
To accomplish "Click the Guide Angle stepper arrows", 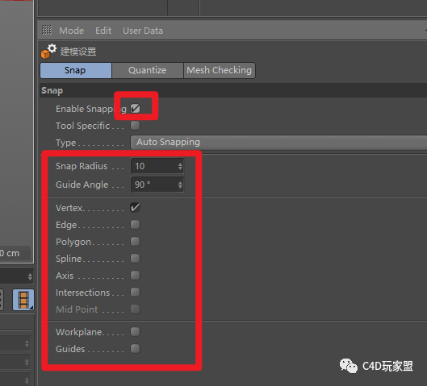I will (180, 185).
